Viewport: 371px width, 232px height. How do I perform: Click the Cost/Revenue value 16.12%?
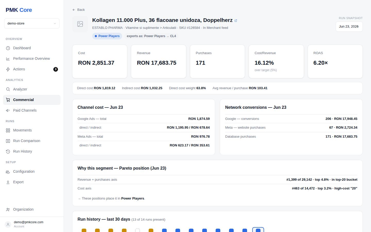pos(264,63)
